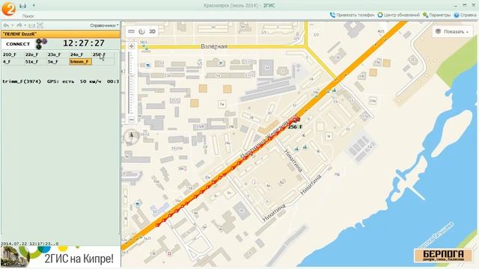Go back with the left arrow icon
The width and height of the screenshot is (479, 269).
[6, 25]
